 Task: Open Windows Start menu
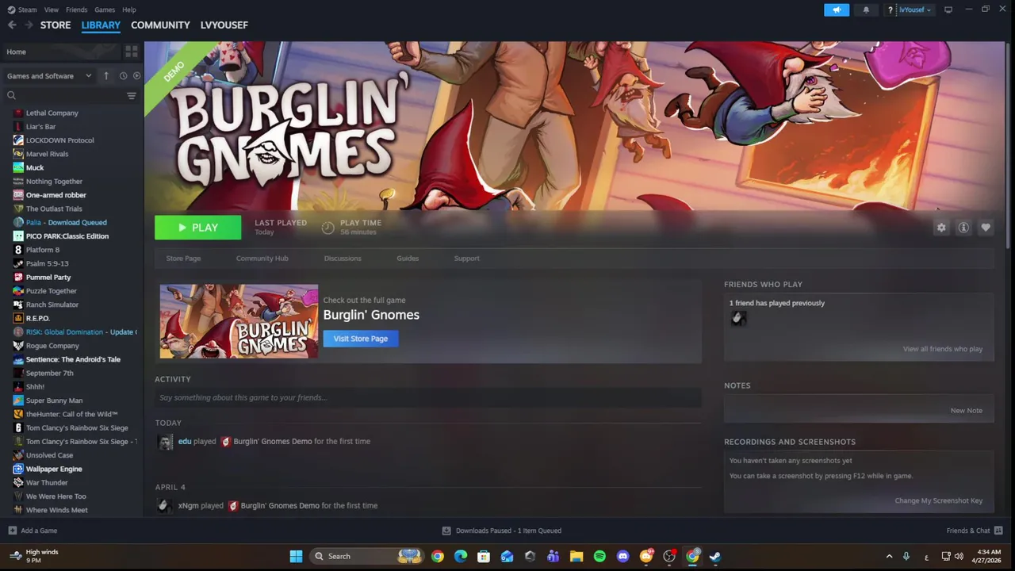click(296, 556)
